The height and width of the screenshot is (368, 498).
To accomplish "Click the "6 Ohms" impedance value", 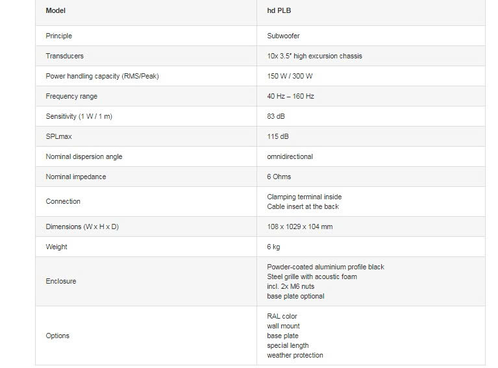I will tap(279, 177).
